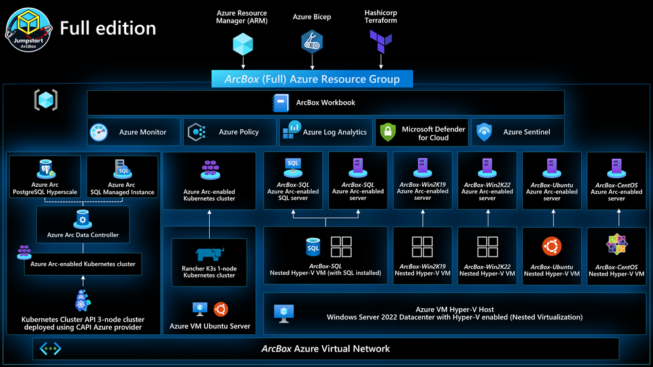Click the Rancher K3s bull icon
This screenshot has width=653, height=367.
pos(209,253)
